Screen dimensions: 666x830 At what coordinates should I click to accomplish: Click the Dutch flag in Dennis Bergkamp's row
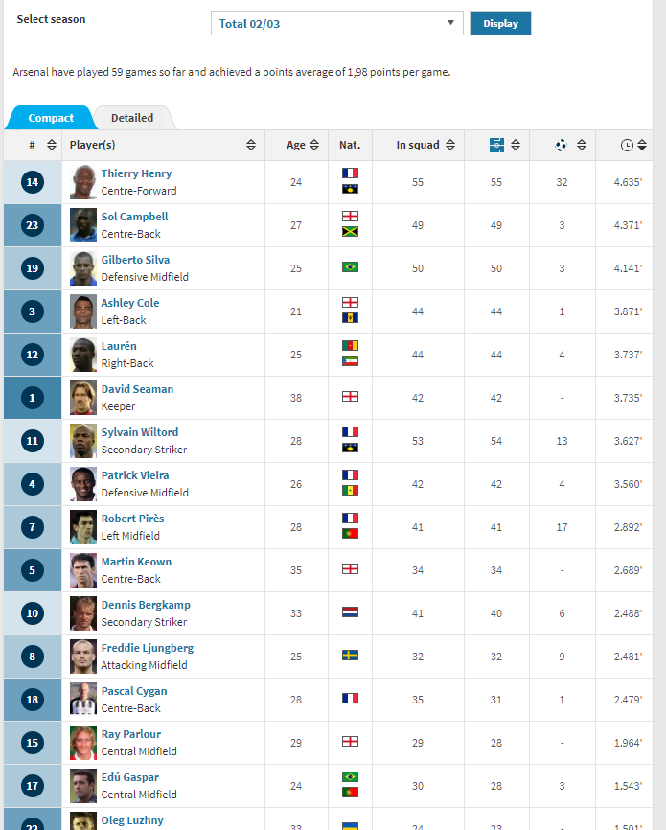(x=350, y=612)
